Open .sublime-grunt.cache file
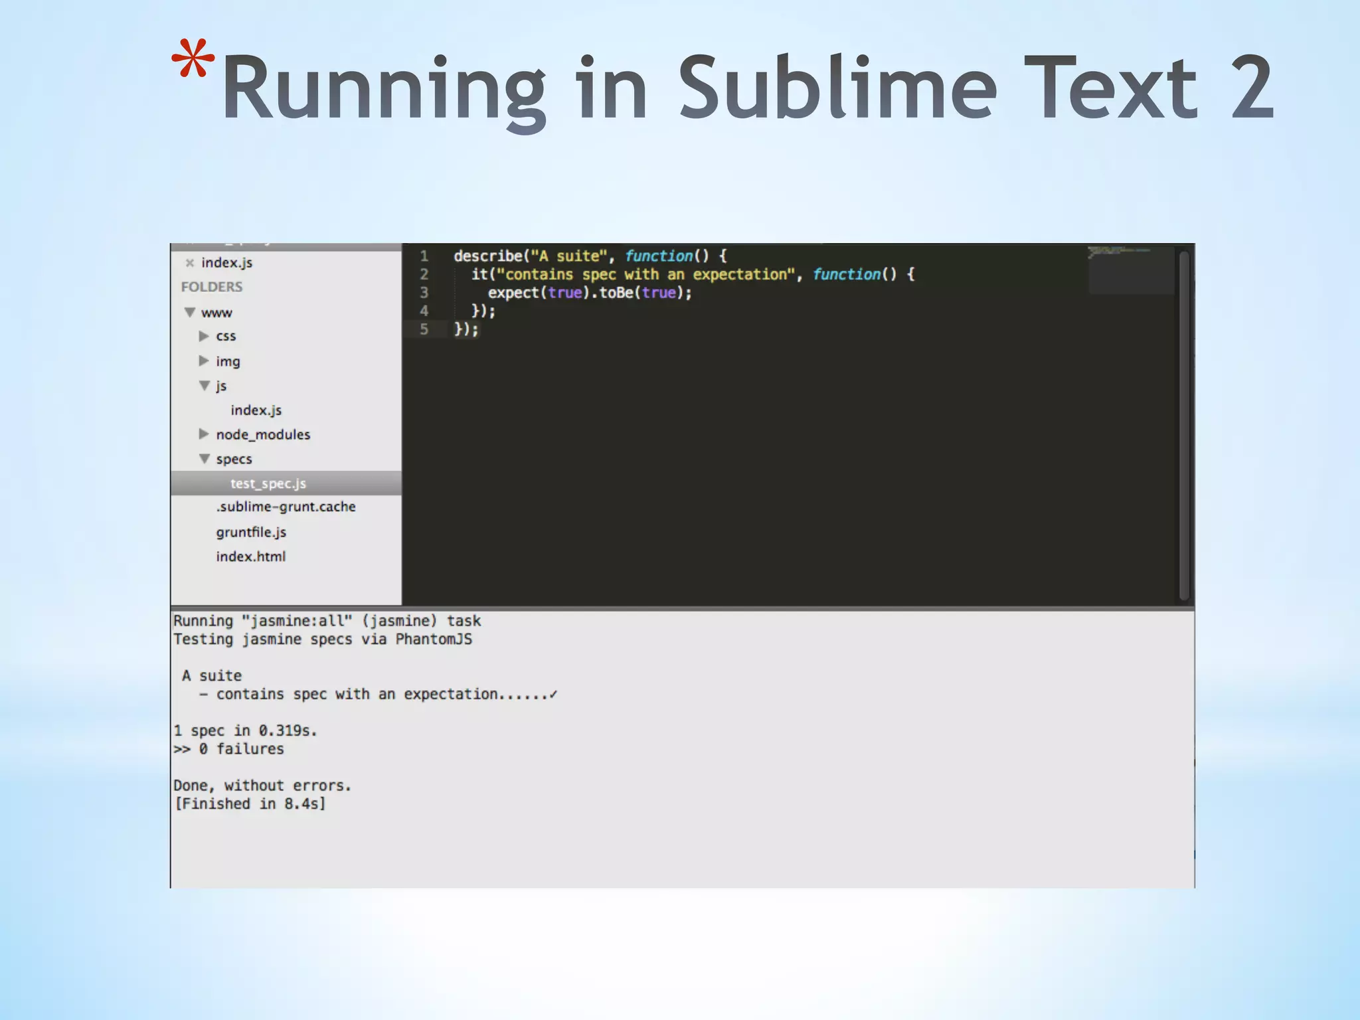1360x1020 pixels. point(286,507)
